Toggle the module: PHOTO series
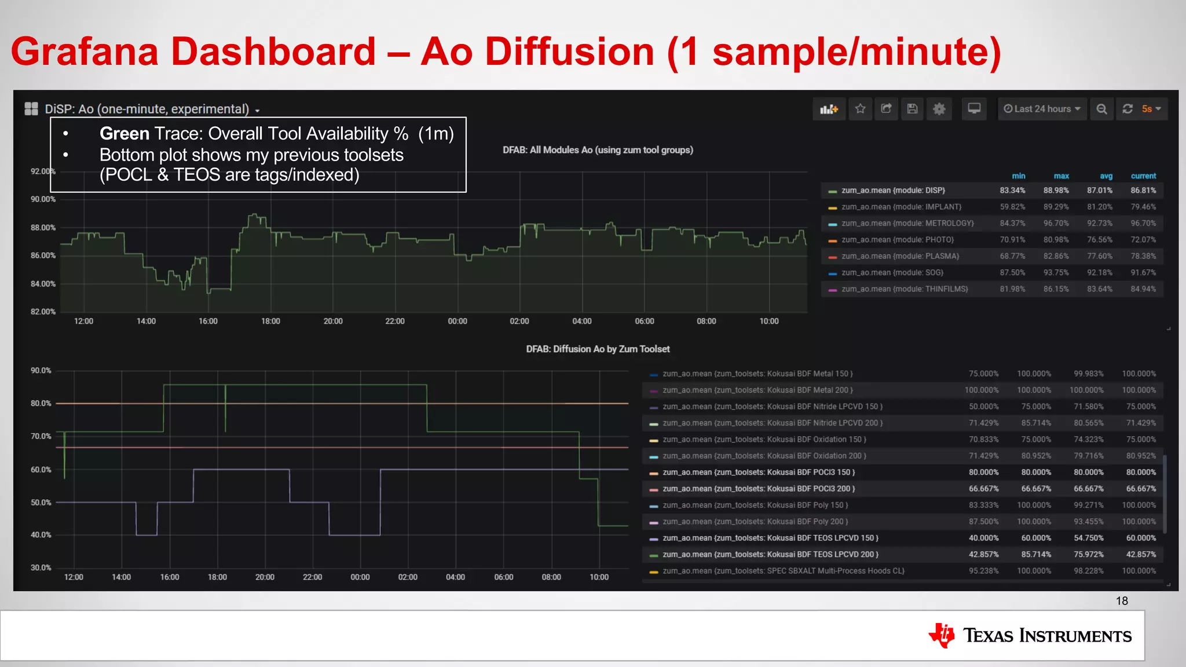The height and width of the screenshot is (667, 1186). (897, 240)
